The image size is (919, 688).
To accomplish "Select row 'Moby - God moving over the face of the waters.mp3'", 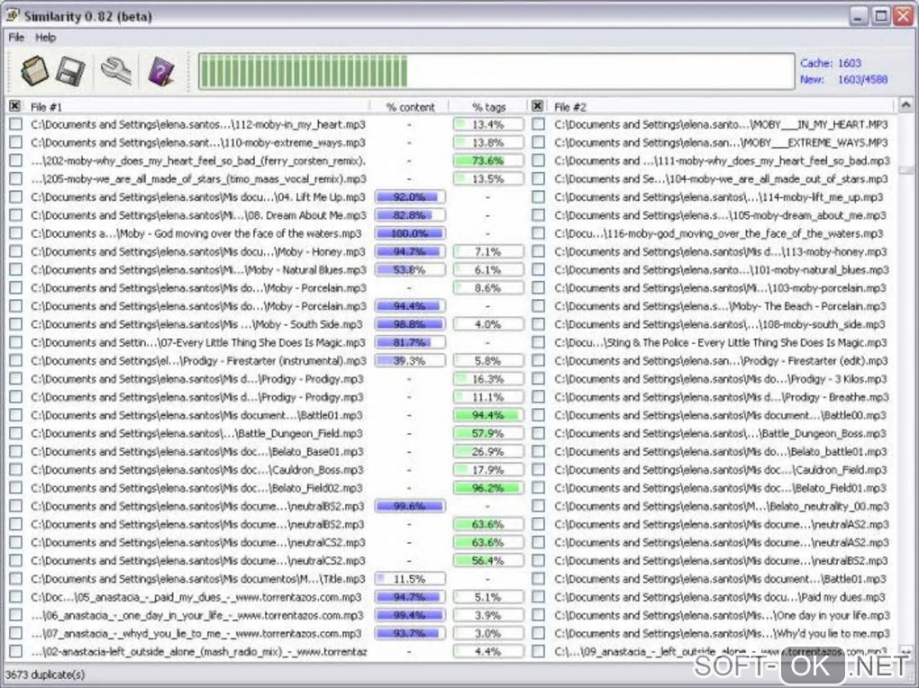I will click(x=196, y=233).
